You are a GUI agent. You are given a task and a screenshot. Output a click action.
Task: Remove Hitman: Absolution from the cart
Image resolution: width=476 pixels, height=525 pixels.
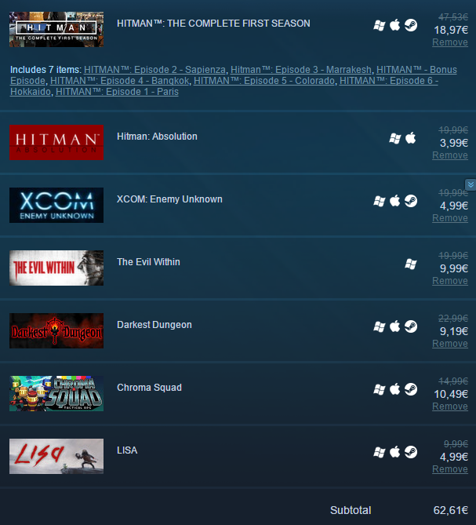[450, 155]
